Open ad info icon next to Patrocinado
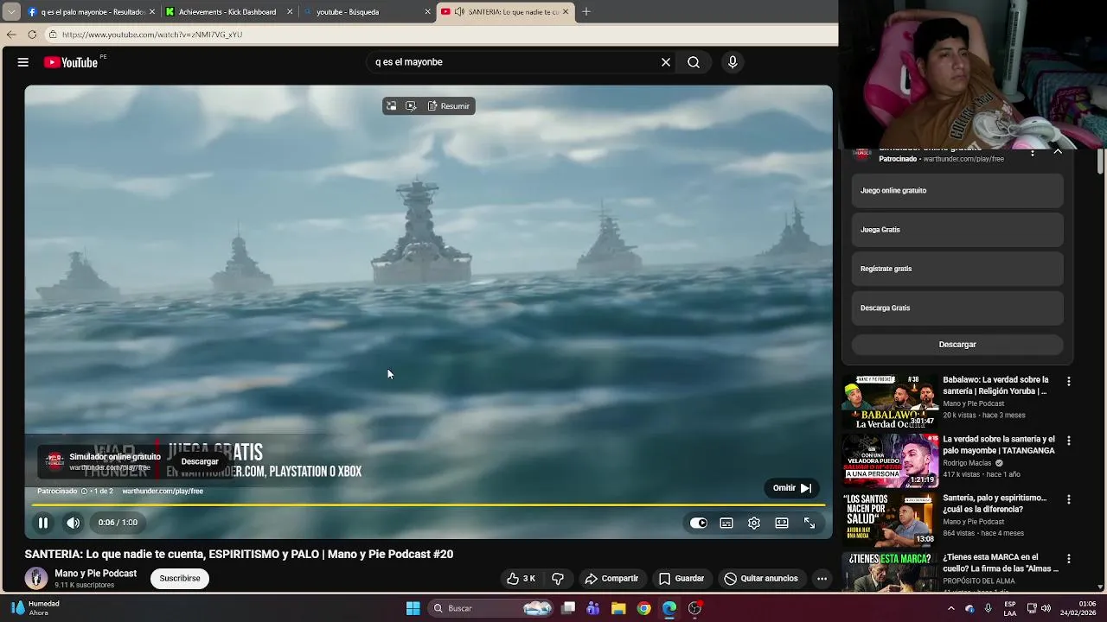Viewport: 1107px width, 622px height. [84, 491]
